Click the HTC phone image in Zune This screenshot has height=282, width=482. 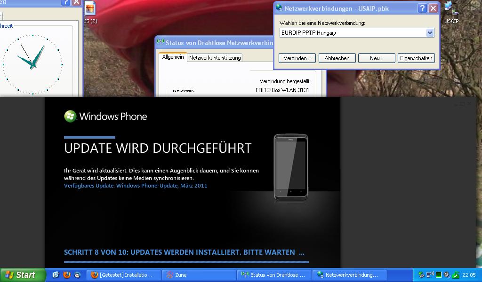point(291,167)
